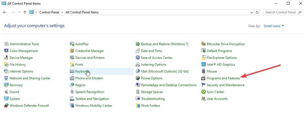Expand the address bar history dropdown arrow

pyautogui.click(x=252, y=12)
